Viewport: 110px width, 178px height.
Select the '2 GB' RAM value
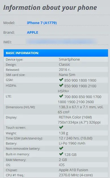63,160
